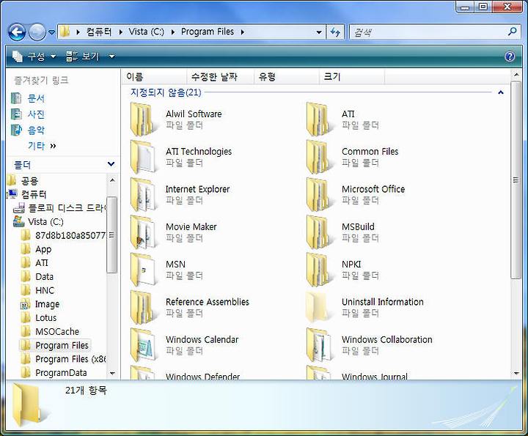Select the ATI Technologies folder icon

tap(143, 157)
